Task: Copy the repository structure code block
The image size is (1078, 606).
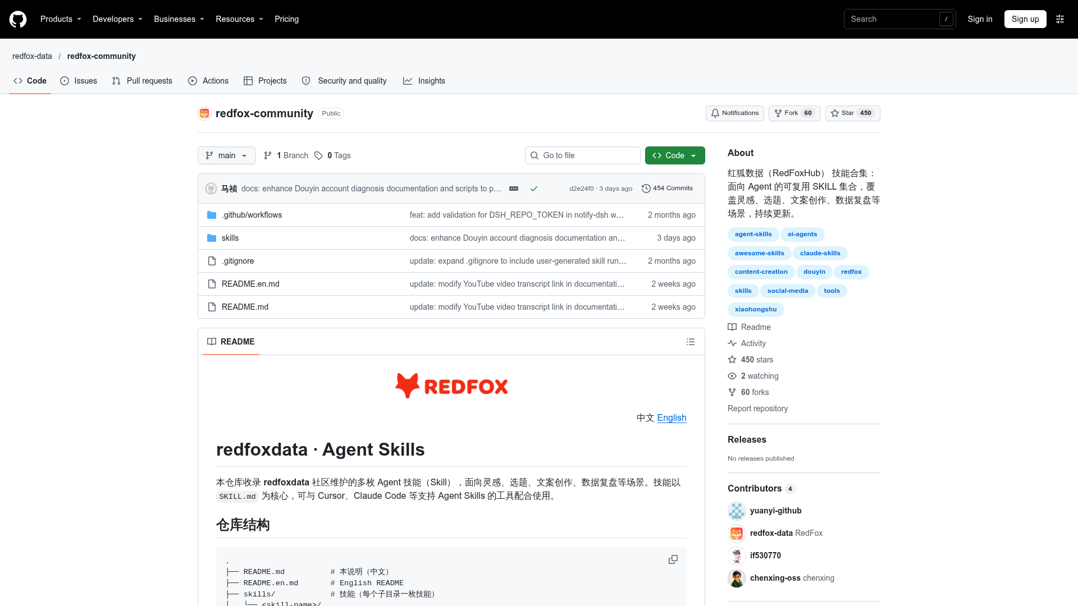Action: [673, 559]
